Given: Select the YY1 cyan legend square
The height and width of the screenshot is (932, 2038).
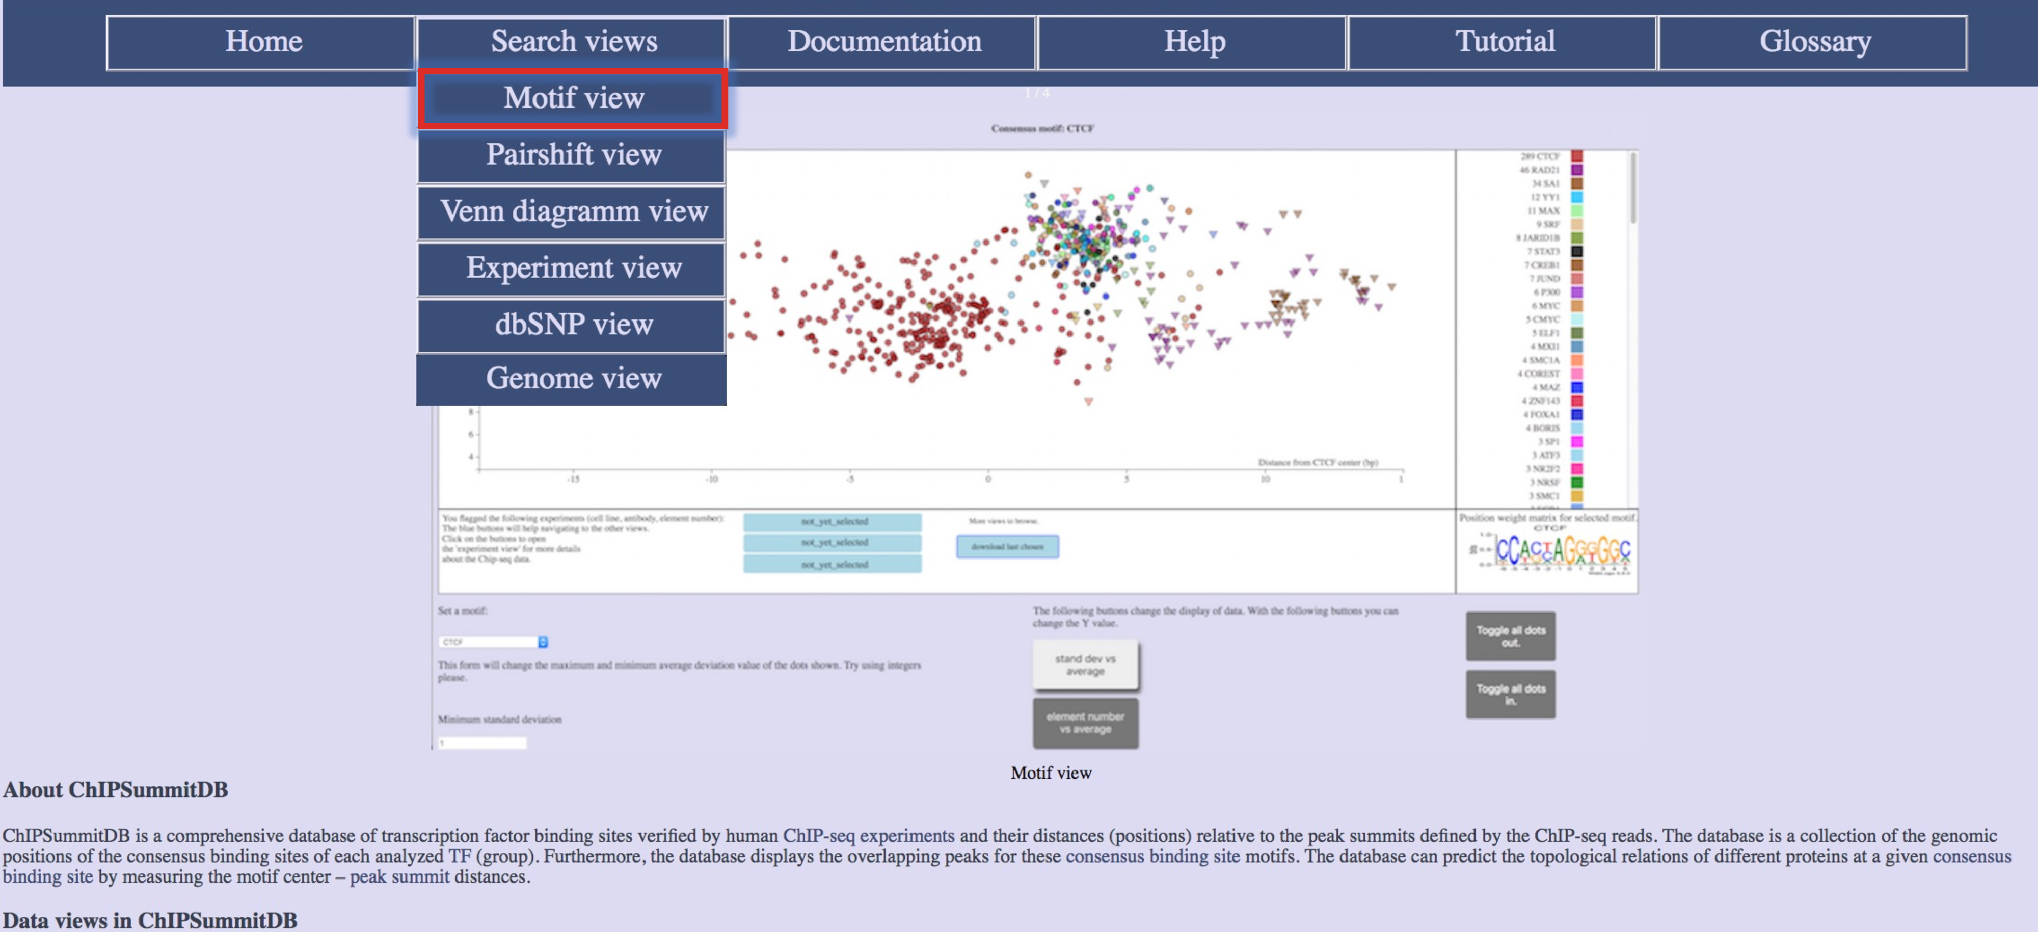Looking at the screenshot, I should click(x=1576, y=197).
